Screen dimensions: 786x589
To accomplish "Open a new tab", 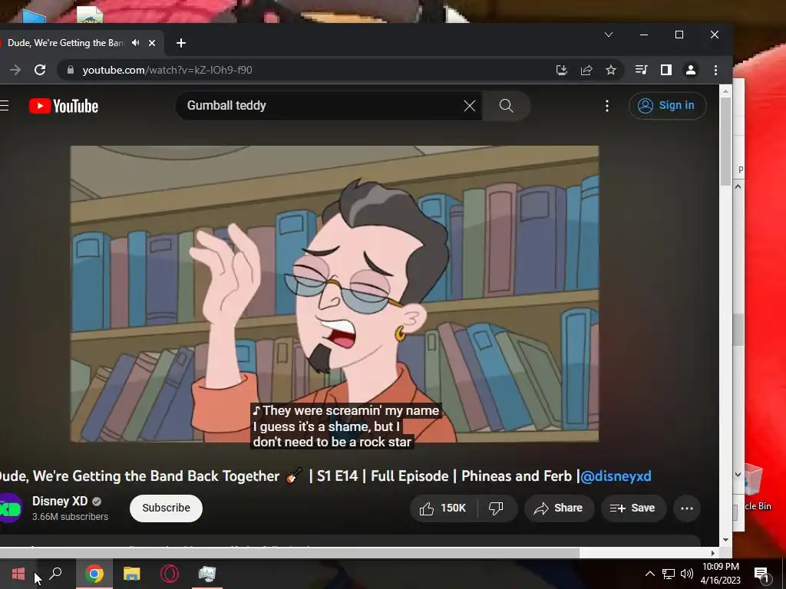I will (181, 43).
